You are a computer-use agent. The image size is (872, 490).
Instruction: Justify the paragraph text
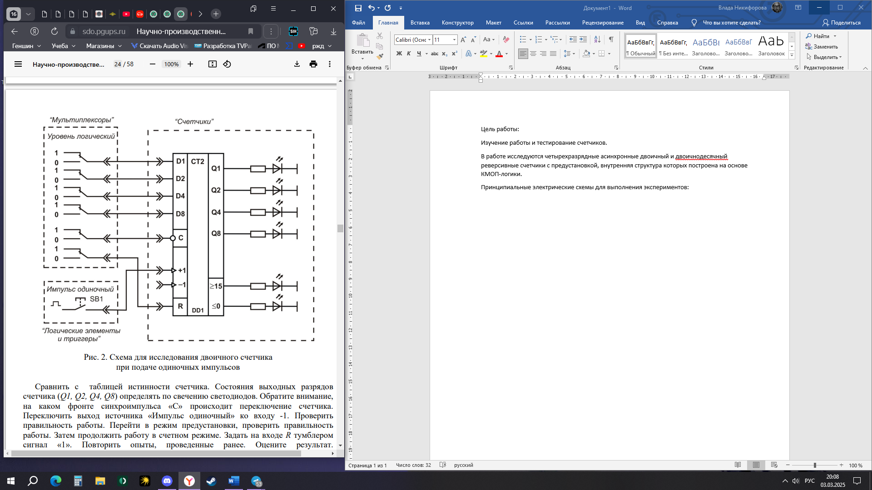553,54
